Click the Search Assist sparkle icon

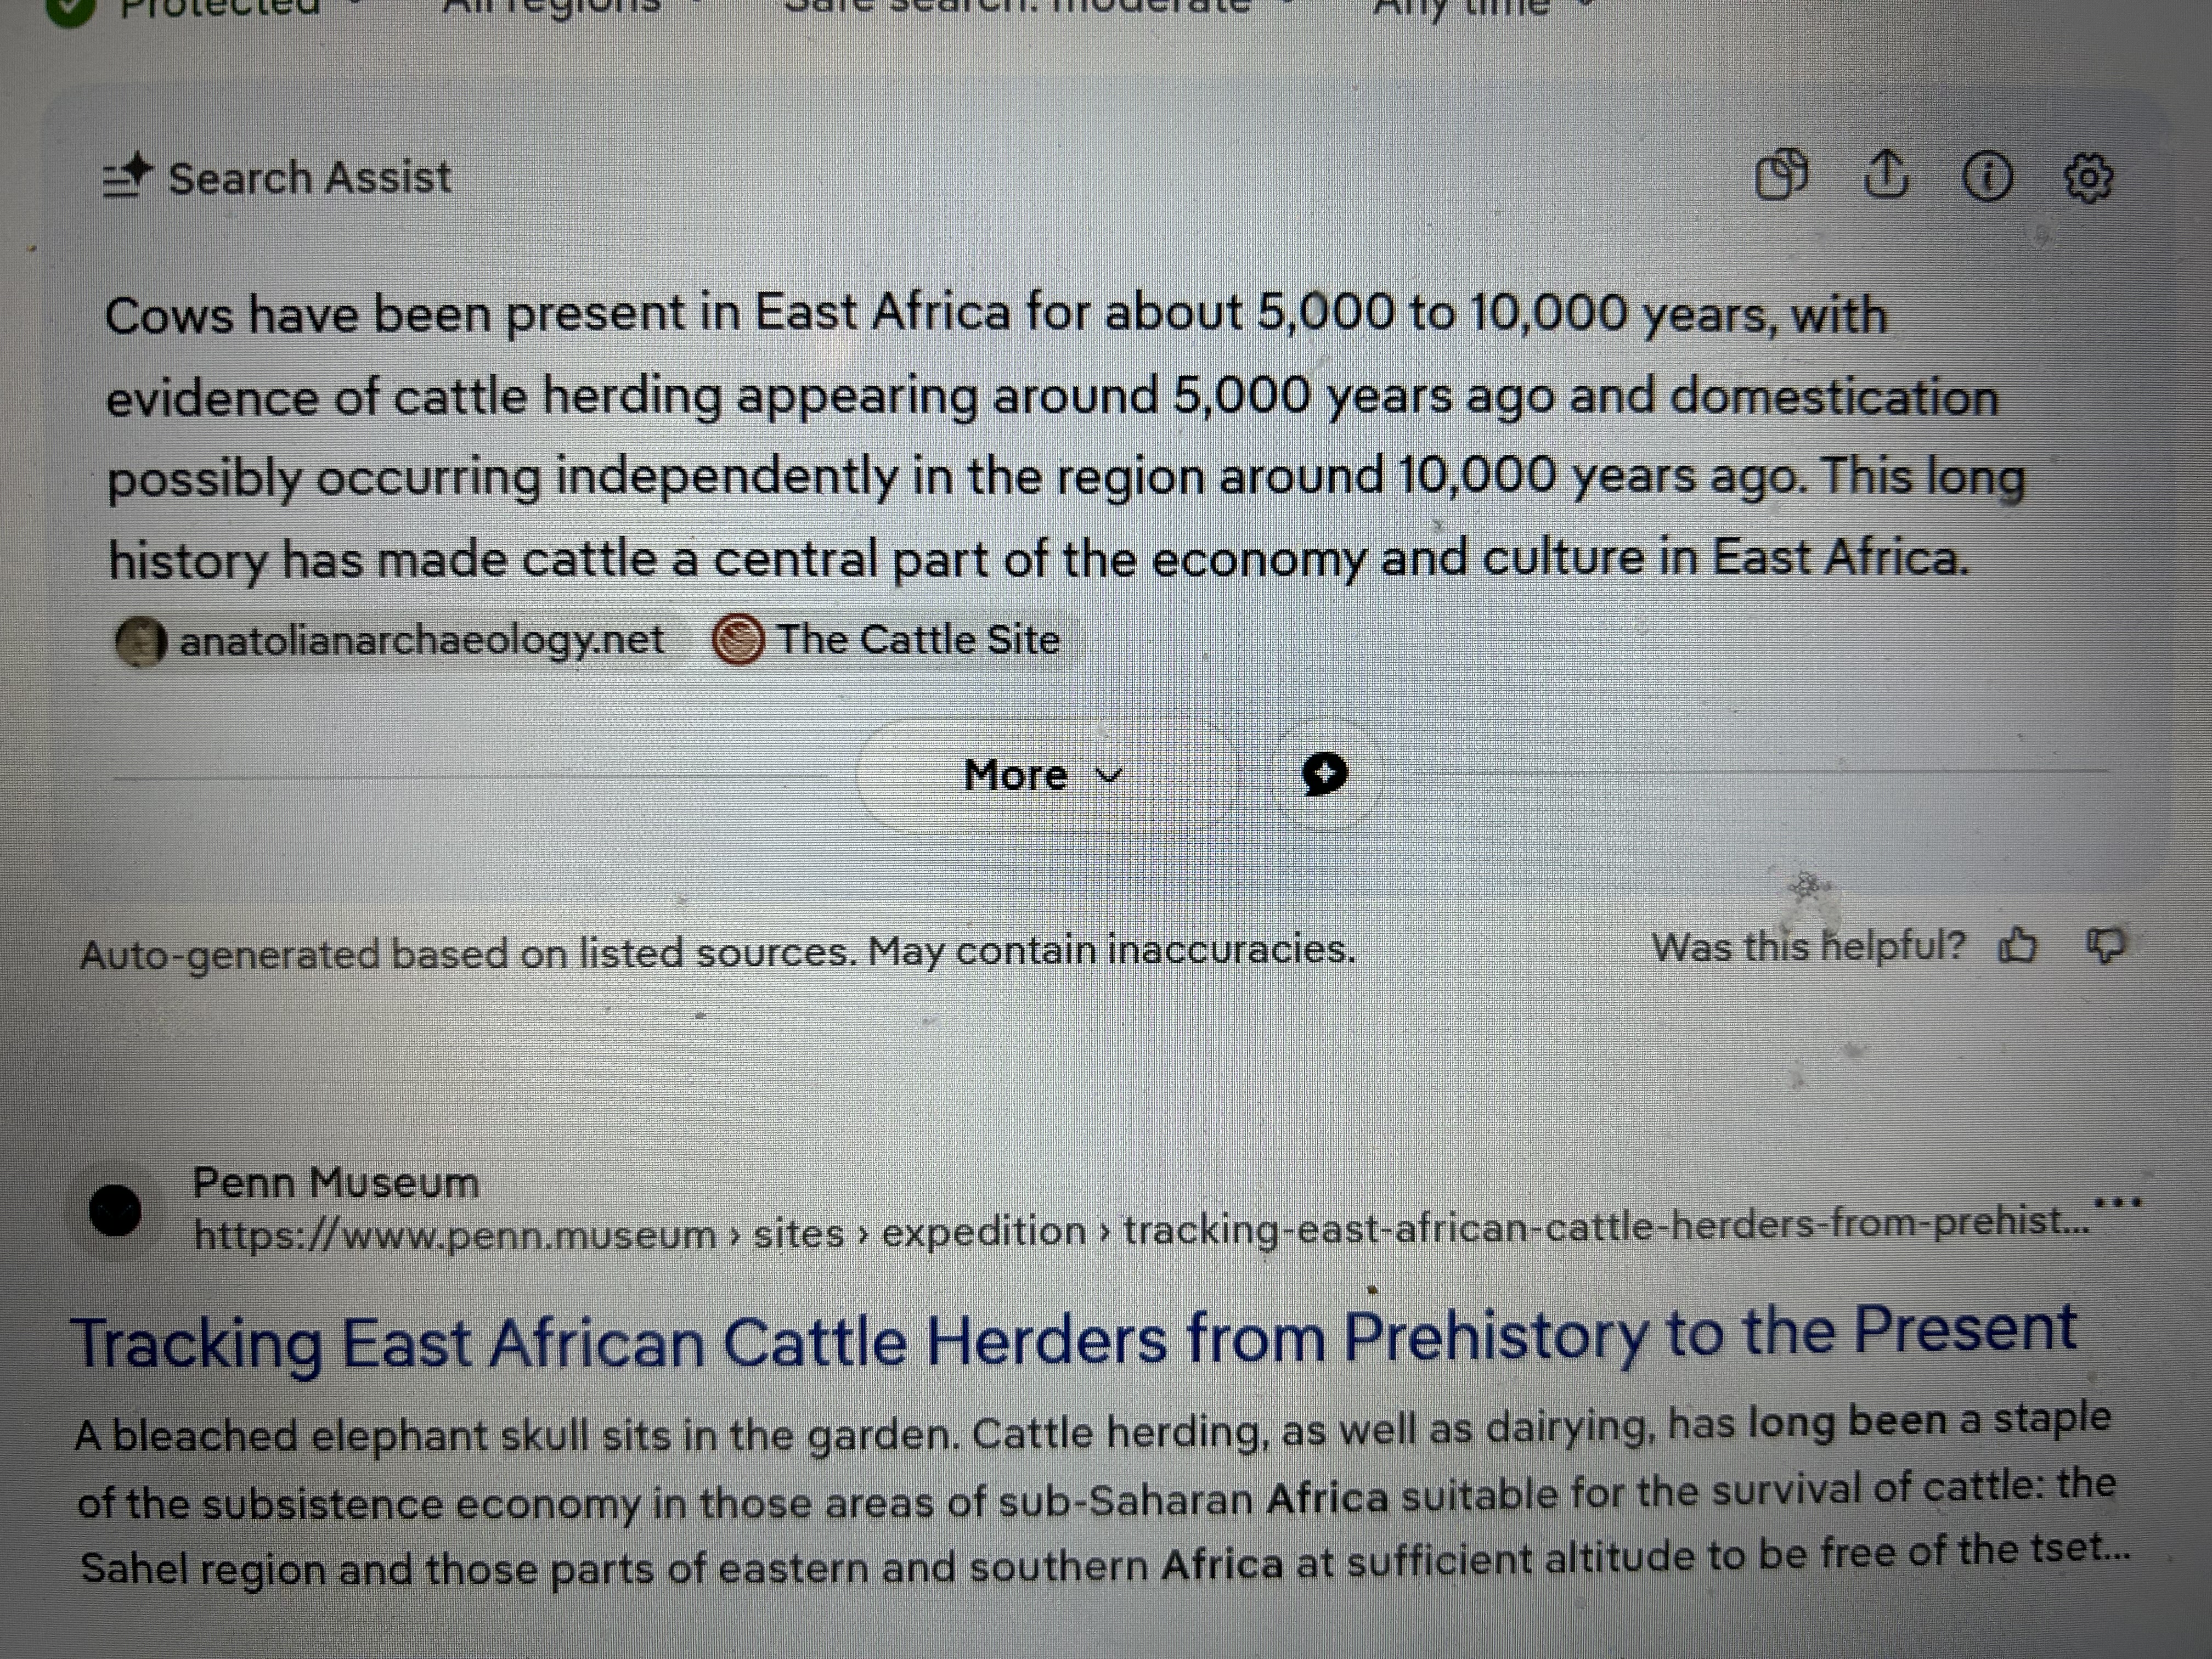click(127, 178)
